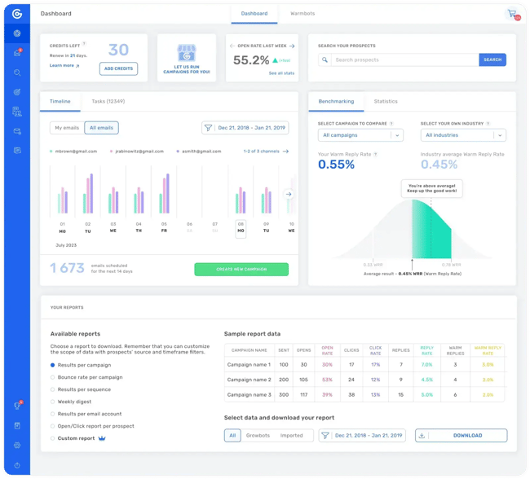Select Results per campaign radio

pyautogui.click(x=53, y=365)
